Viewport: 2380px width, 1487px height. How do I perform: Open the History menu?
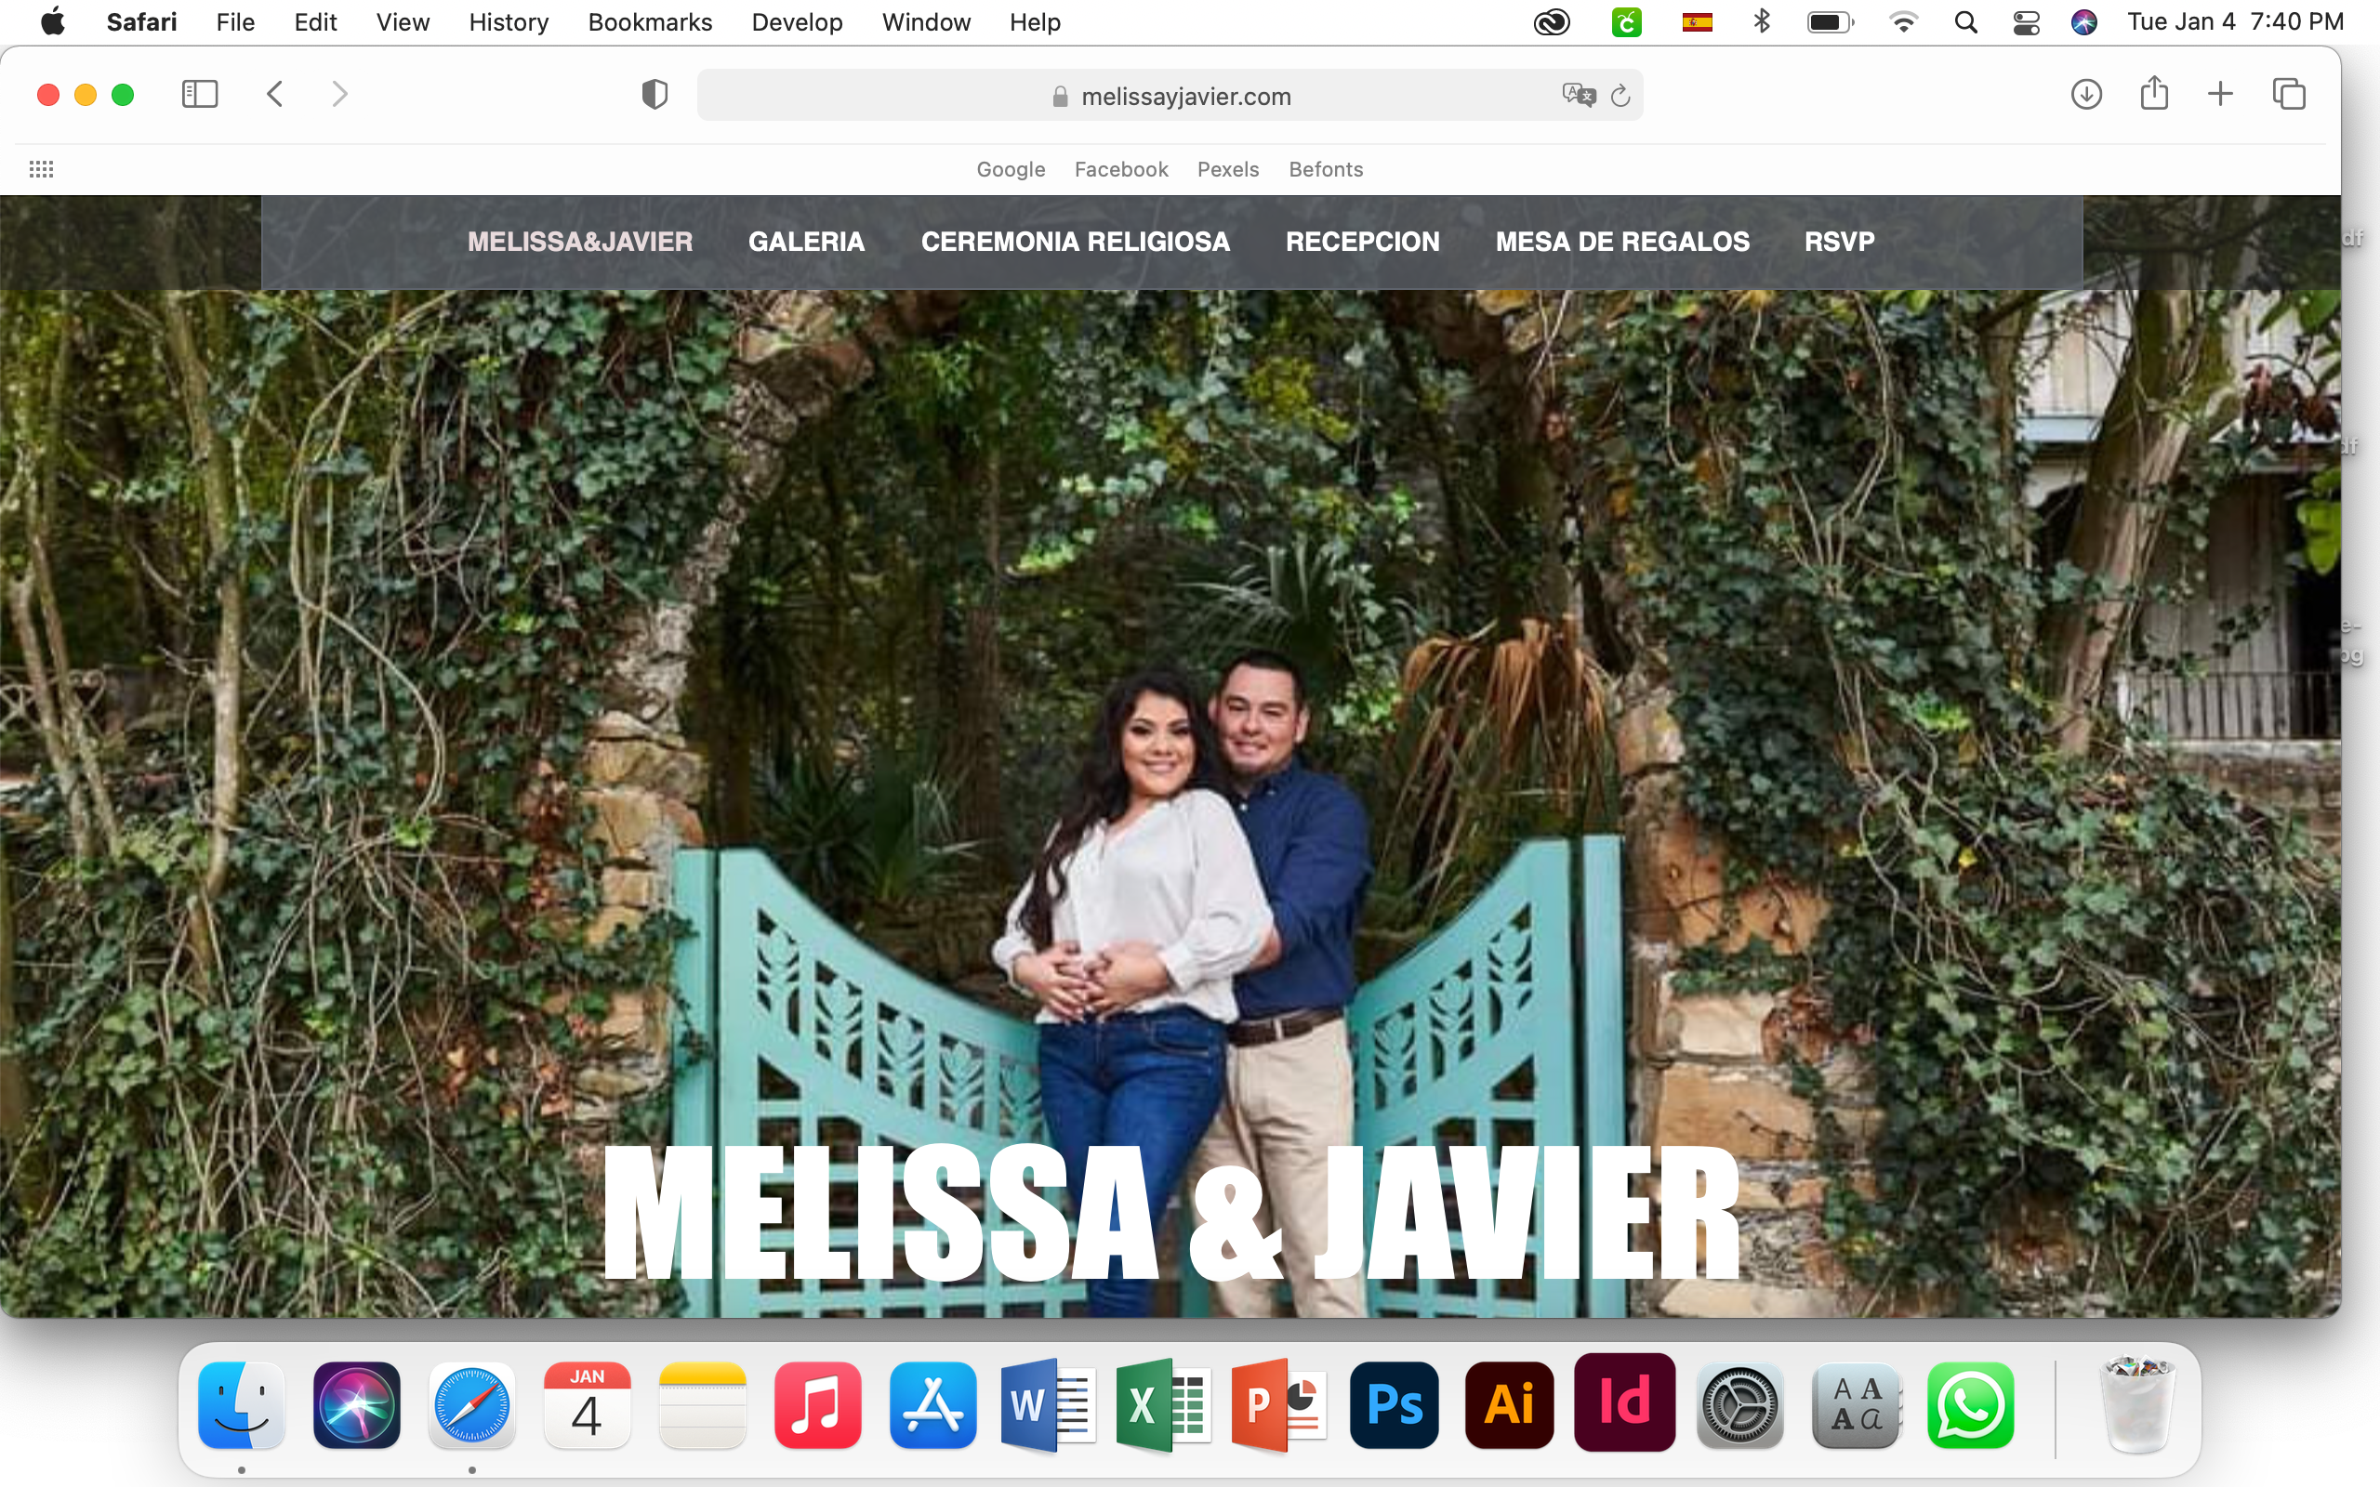(x=508, y=21)
